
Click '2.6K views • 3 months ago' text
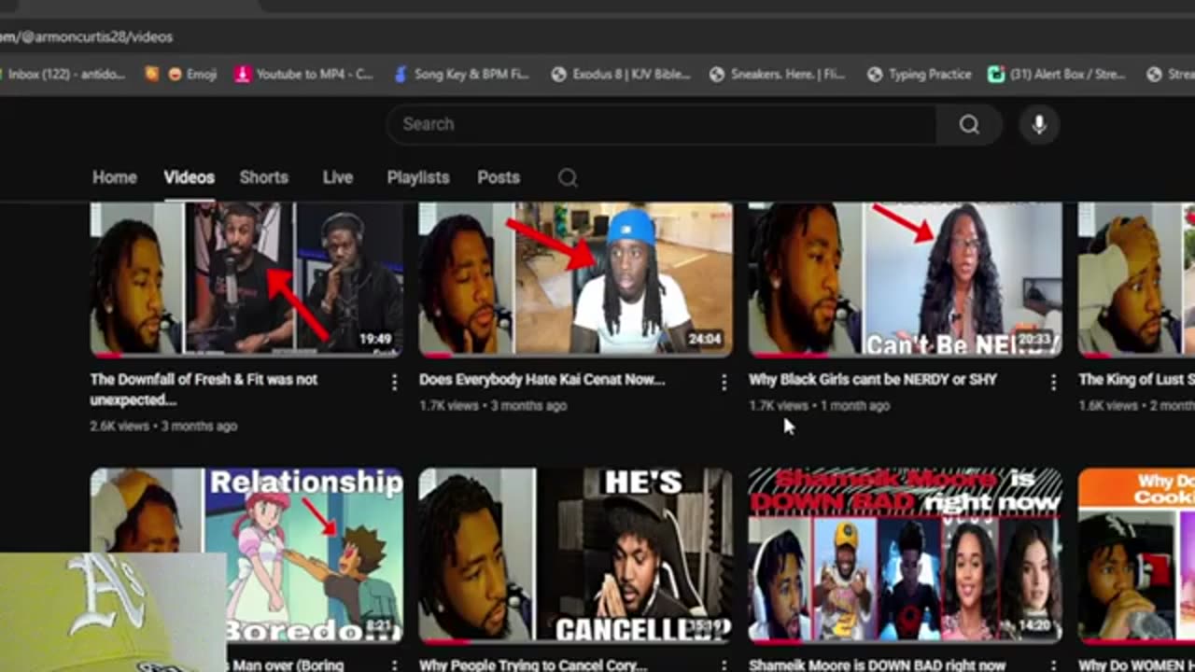(x=163, y=426)
